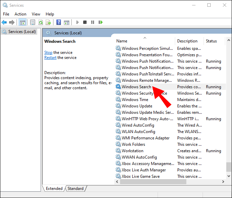Click gear icon beside Windows Update
This screenshot has width=232, height=198.
pos(118,106)
